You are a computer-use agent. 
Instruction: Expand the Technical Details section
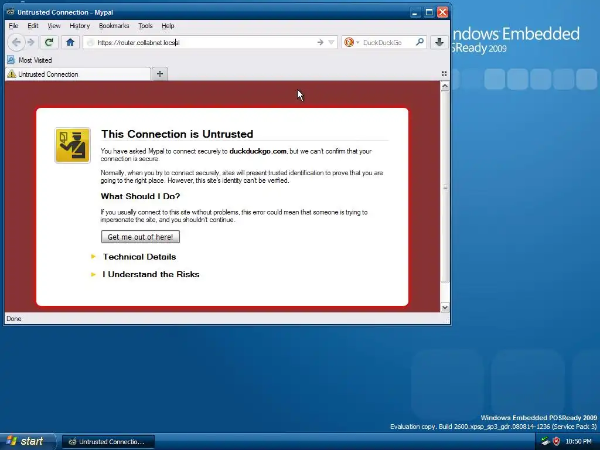pyautogui.click(x=139, y=257)
